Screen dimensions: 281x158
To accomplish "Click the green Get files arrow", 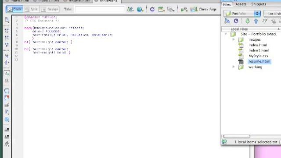I will [248, 21].
